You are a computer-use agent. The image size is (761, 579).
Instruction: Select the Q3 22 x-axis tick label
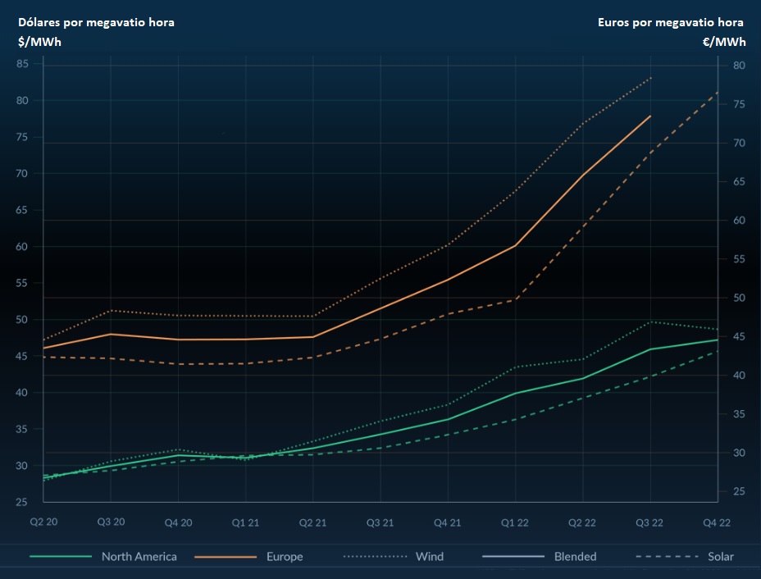point(650,521)
